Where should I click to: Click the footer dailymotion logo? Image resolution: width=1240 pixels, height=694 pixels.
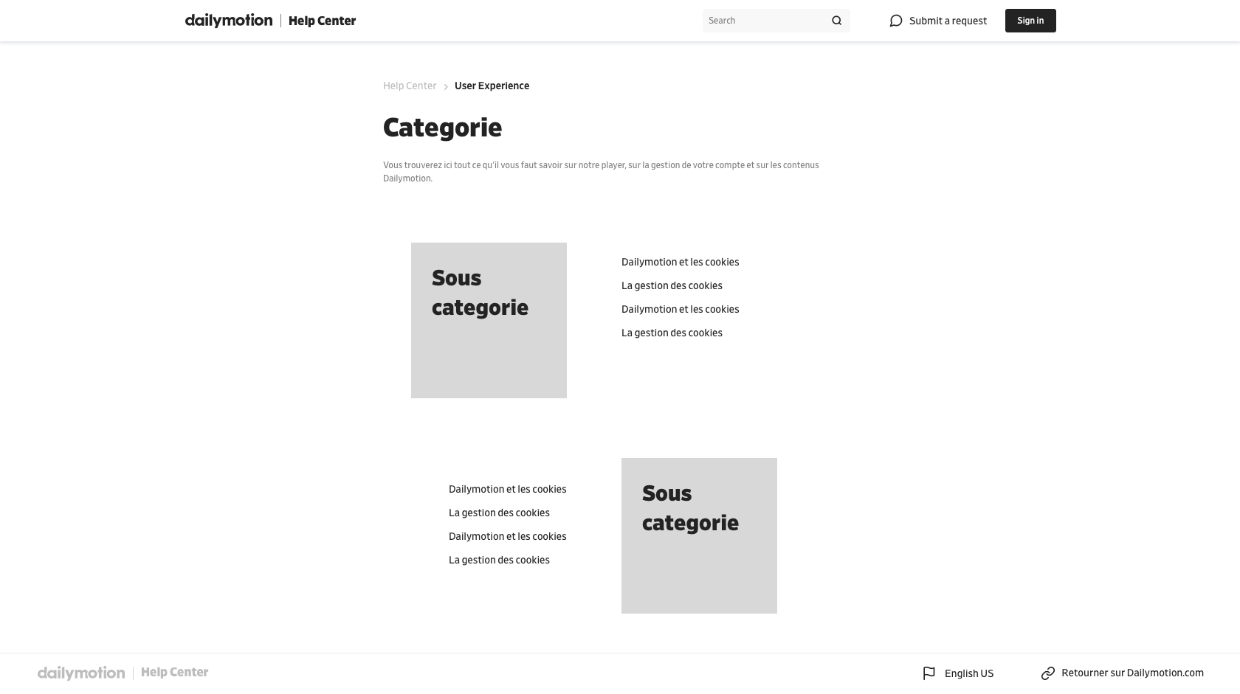tap(81, 673)
